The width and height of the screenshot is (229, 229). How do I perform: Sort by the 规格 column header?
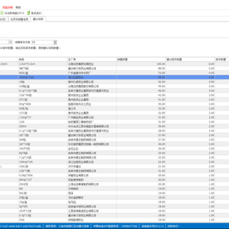pyautogui.click(x=43, y=59)
